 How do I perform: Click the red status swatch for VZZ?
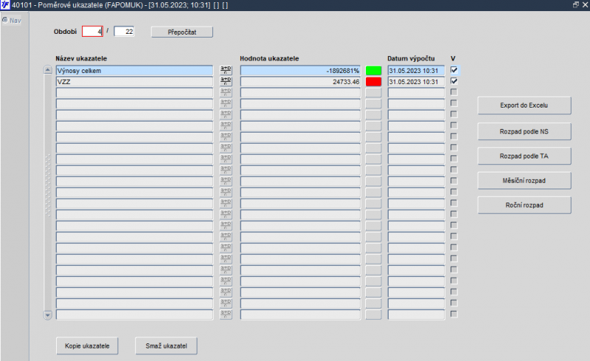coord(373,82)
